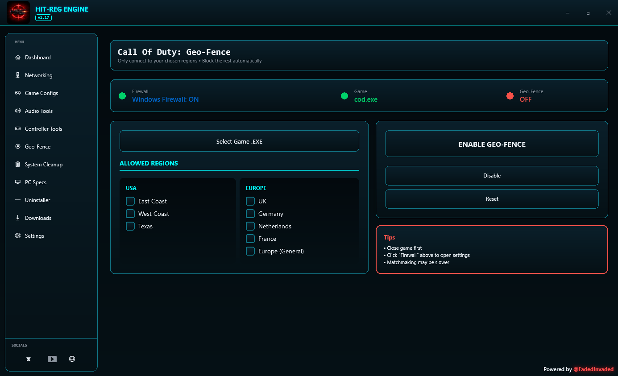Click the ENABLE GEO-FENCE button
618x376 pixels.
point(492,144)
